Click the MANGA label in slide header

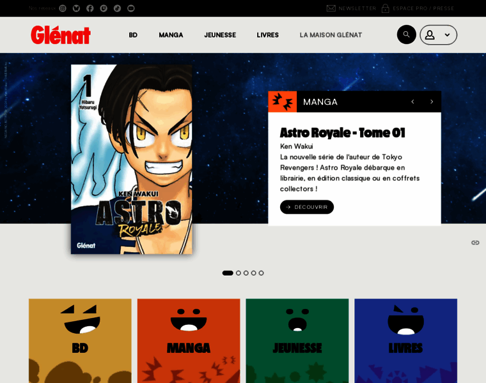coord(320,101)
